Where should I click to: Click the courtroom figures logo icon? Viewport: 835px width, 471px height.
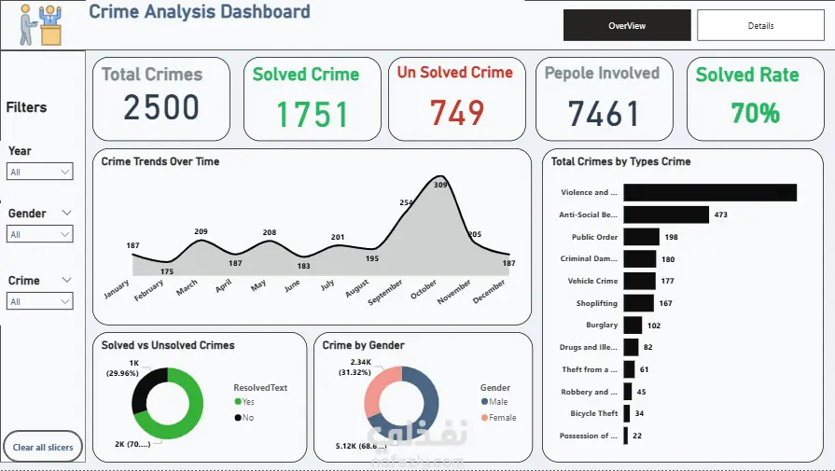[40, 25]
